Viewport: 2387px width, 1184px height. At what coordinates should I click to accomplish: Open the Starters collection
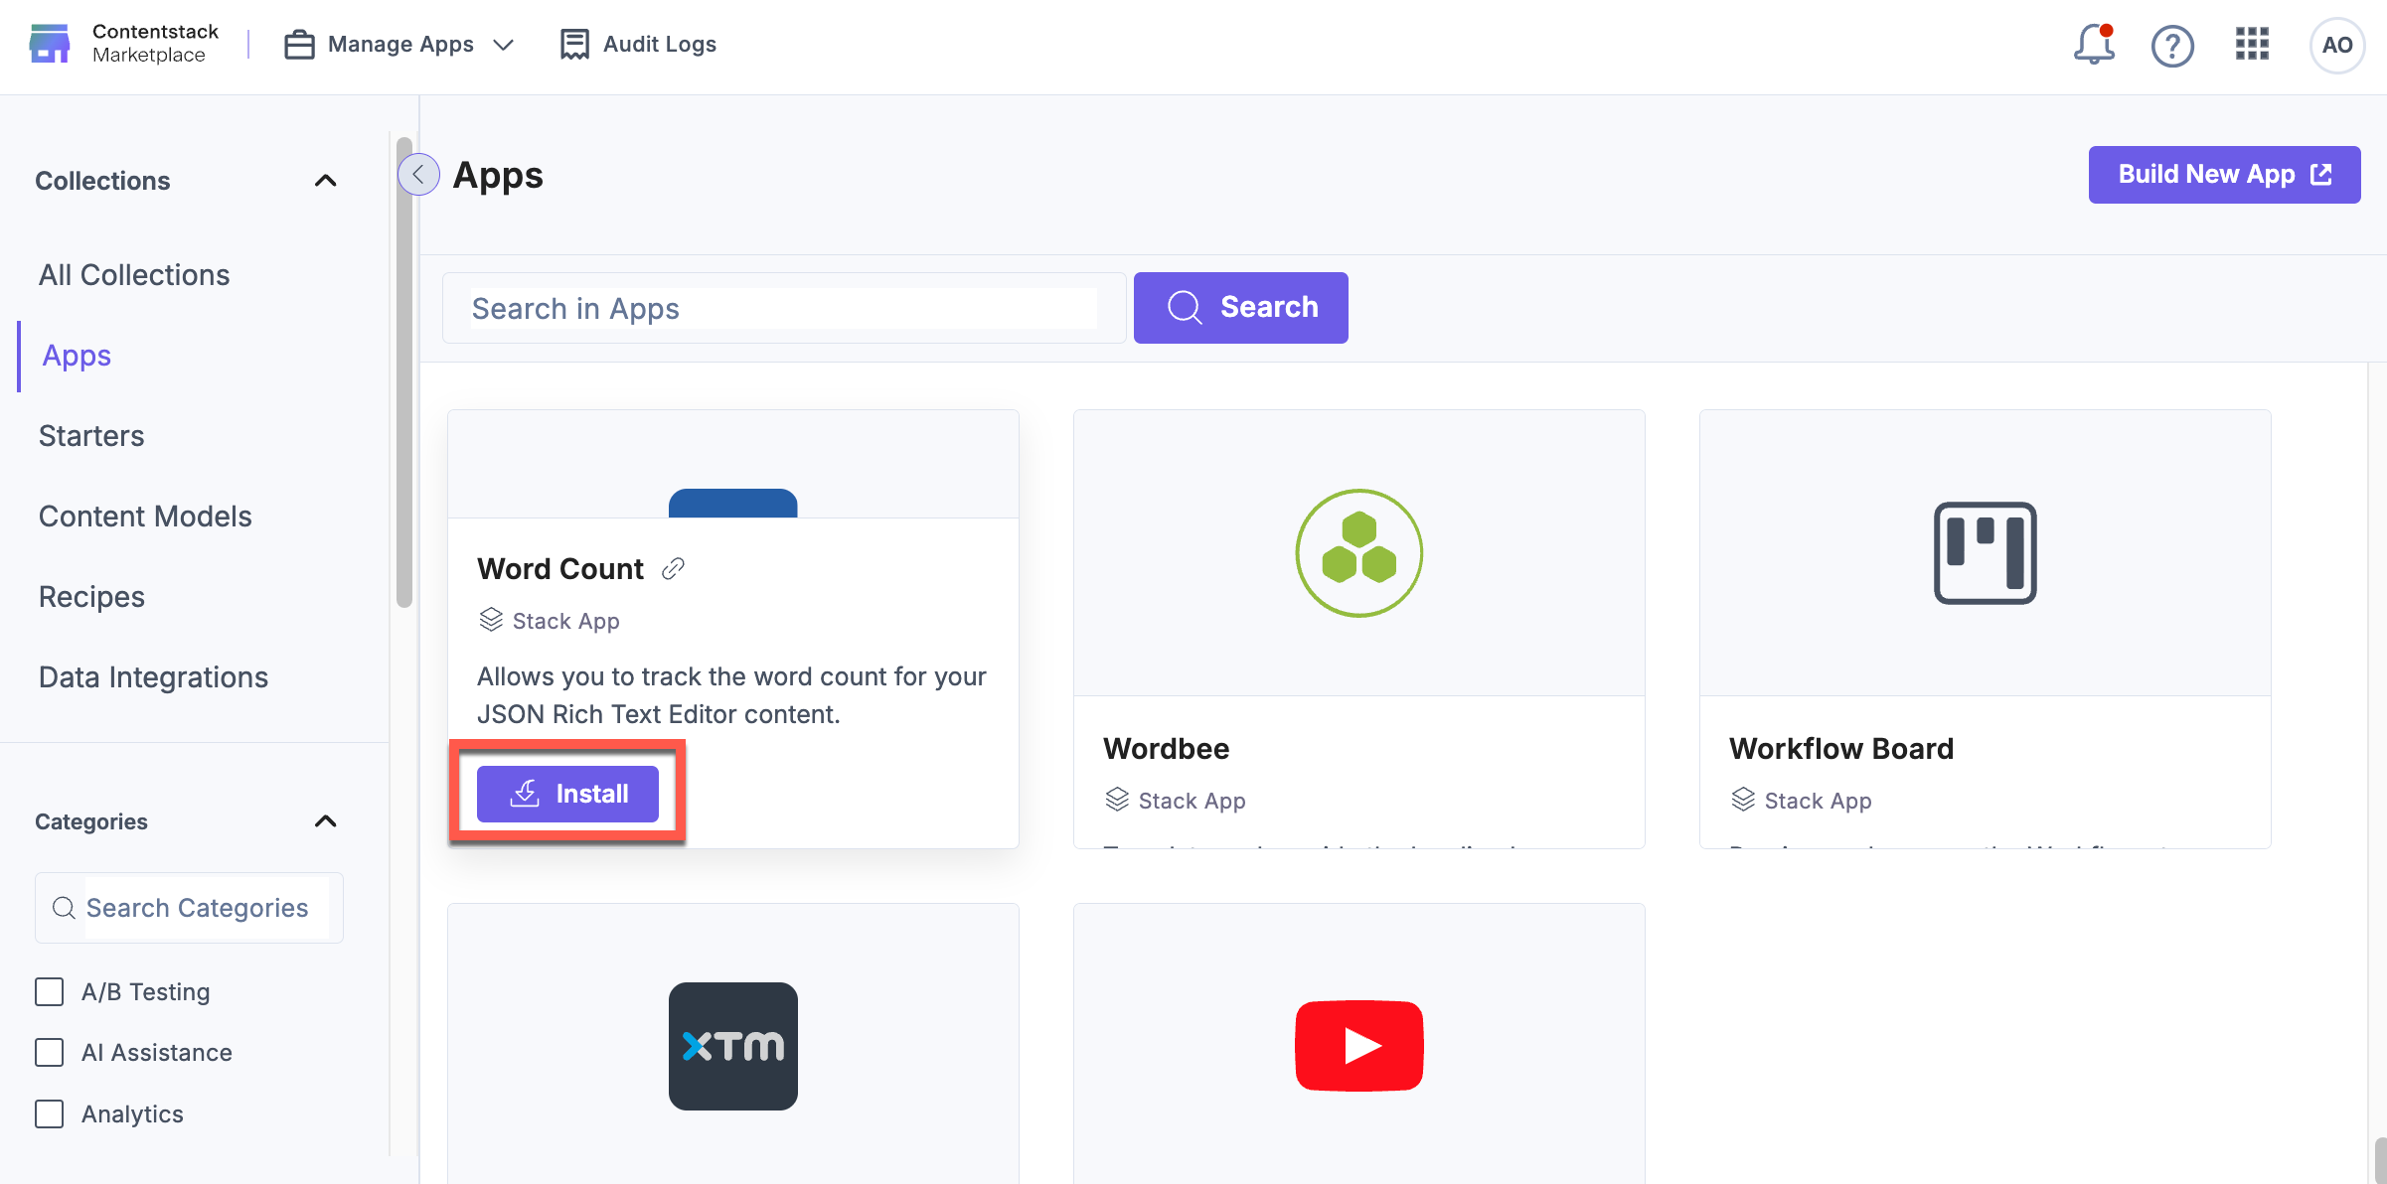pos(91,436)
